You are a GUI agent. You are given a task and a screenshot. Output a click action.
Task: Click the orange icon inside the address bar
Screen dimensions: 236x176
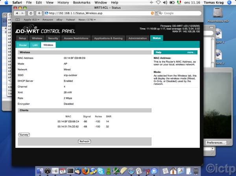(x=153, y=13)
